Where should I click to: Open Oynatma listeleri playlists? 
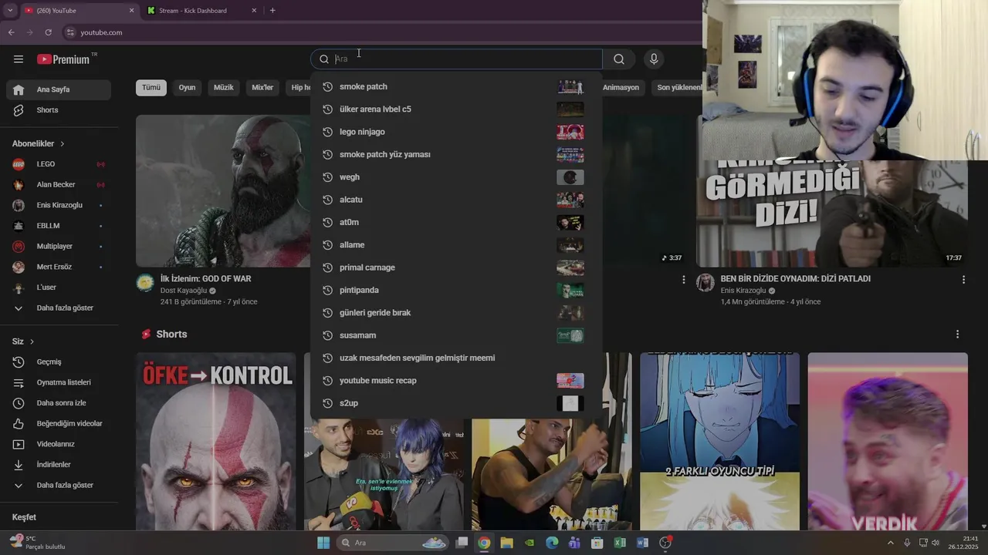point(59,382)
